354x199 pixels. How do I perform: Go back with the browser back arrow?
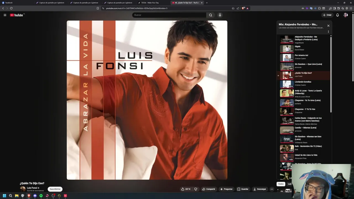(x=3, y=8)
